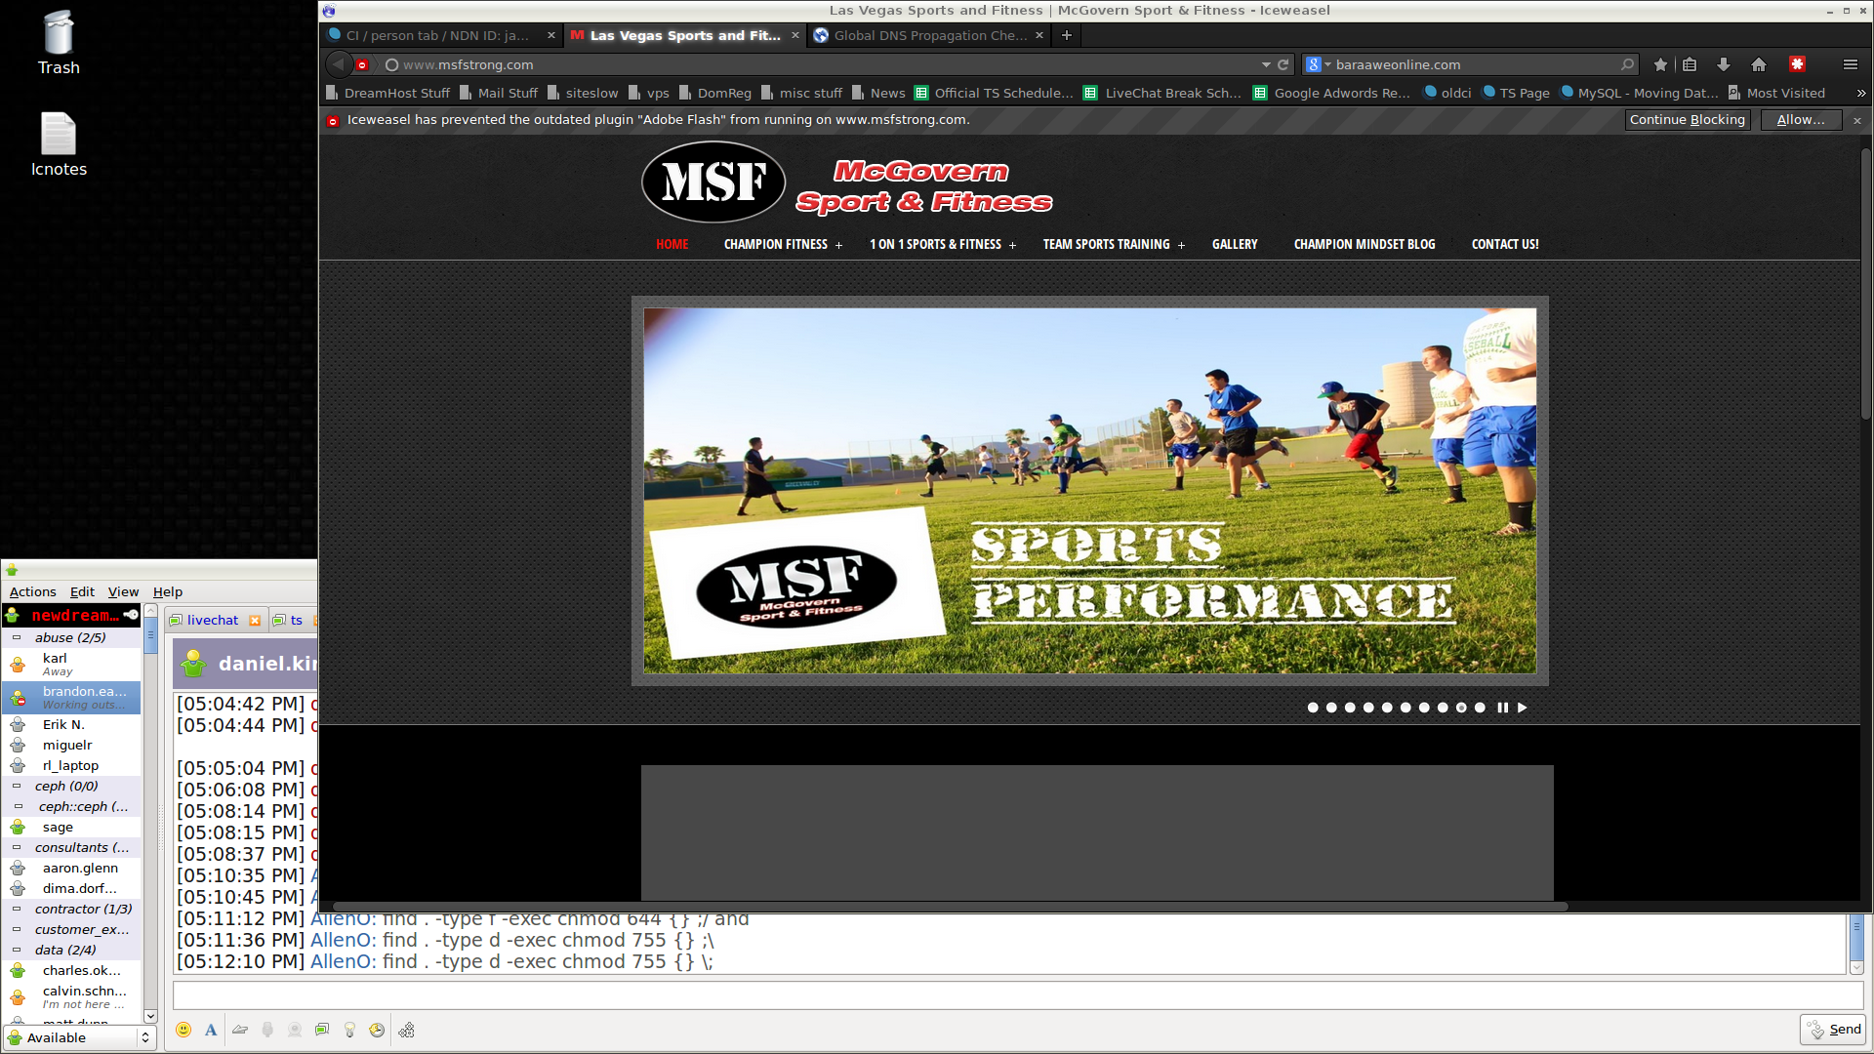Open the Available status dropdown
Viewport: 1874px width, 1054px height.
(x=80, y=1037)
